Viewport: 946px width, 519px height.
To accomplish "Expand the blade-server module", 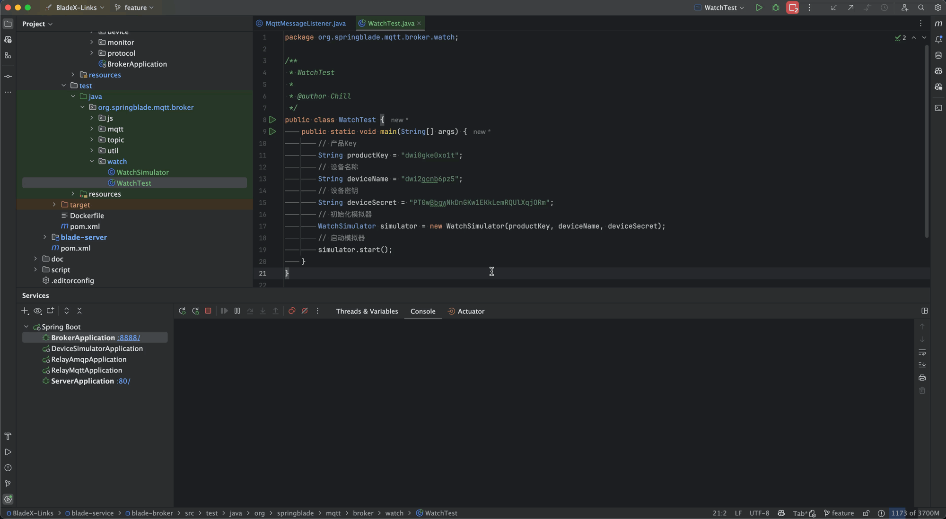I will (x=44, y=238).
